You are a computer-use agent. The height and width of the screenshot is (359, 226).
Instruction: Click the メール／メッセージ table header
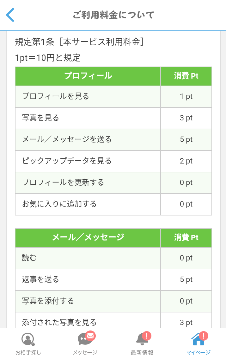click(x=88, y=238)
